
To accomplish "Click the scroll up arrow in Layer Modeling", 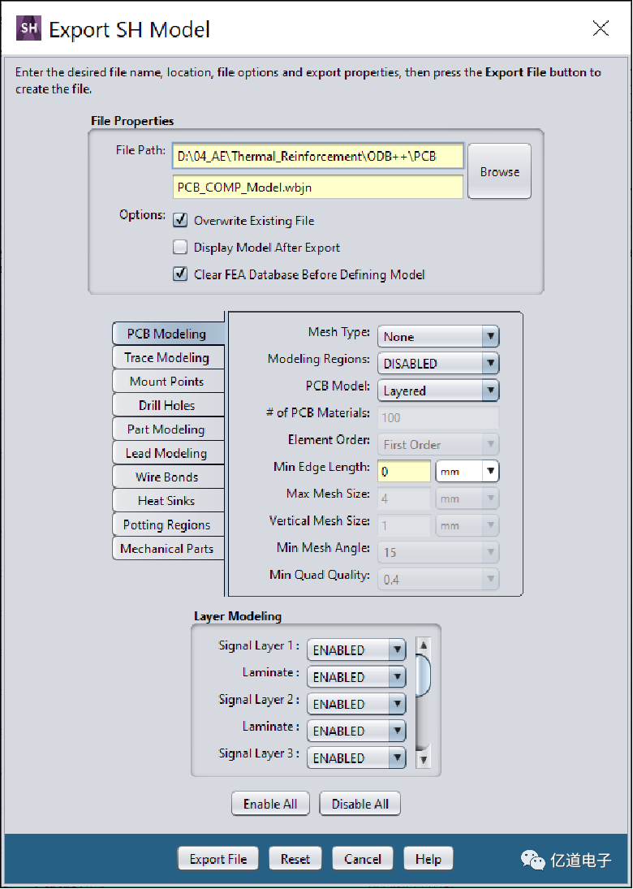I will (x=423, y=646).
